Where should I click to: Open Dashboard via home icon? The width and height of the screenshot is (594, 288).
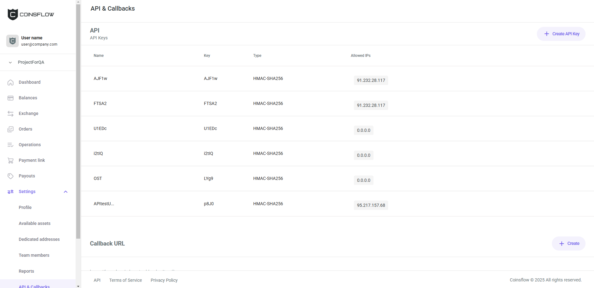coord(11,82)
